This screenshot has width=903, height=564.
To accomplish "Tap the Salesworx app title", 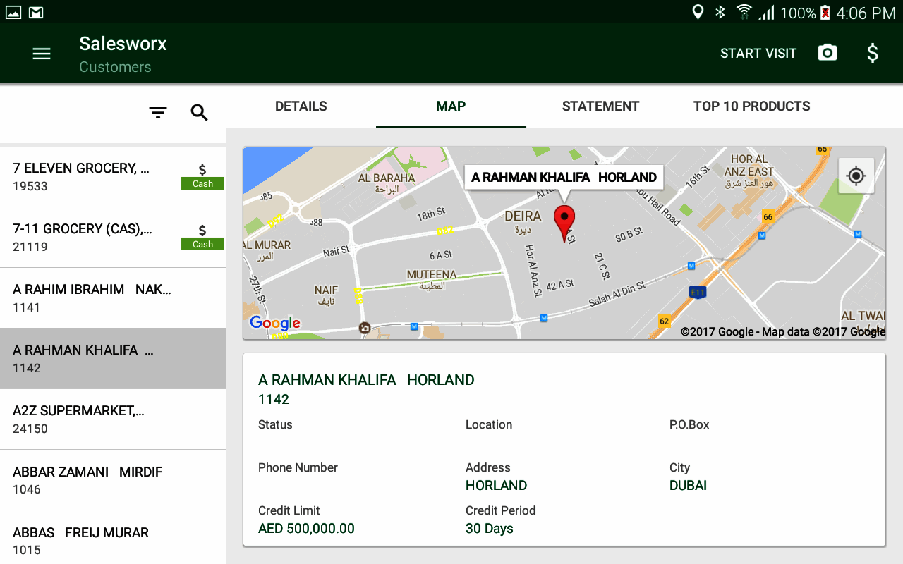I will (123, 44).
